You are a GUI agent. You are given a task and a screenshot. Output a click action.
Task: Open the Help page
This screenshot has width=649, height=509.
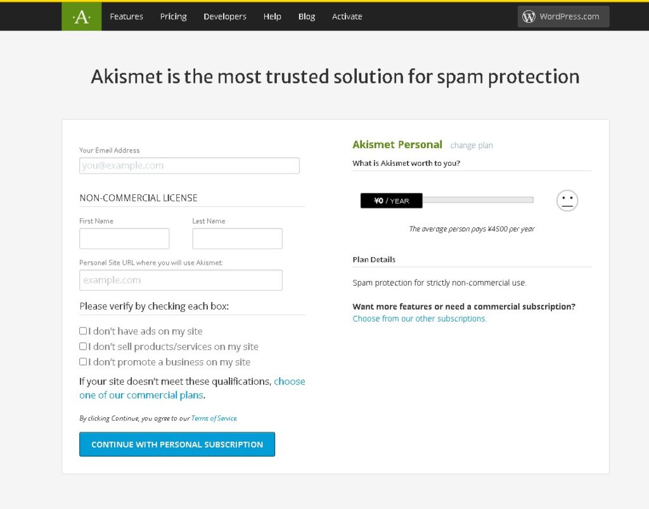(x=272, y=16)
